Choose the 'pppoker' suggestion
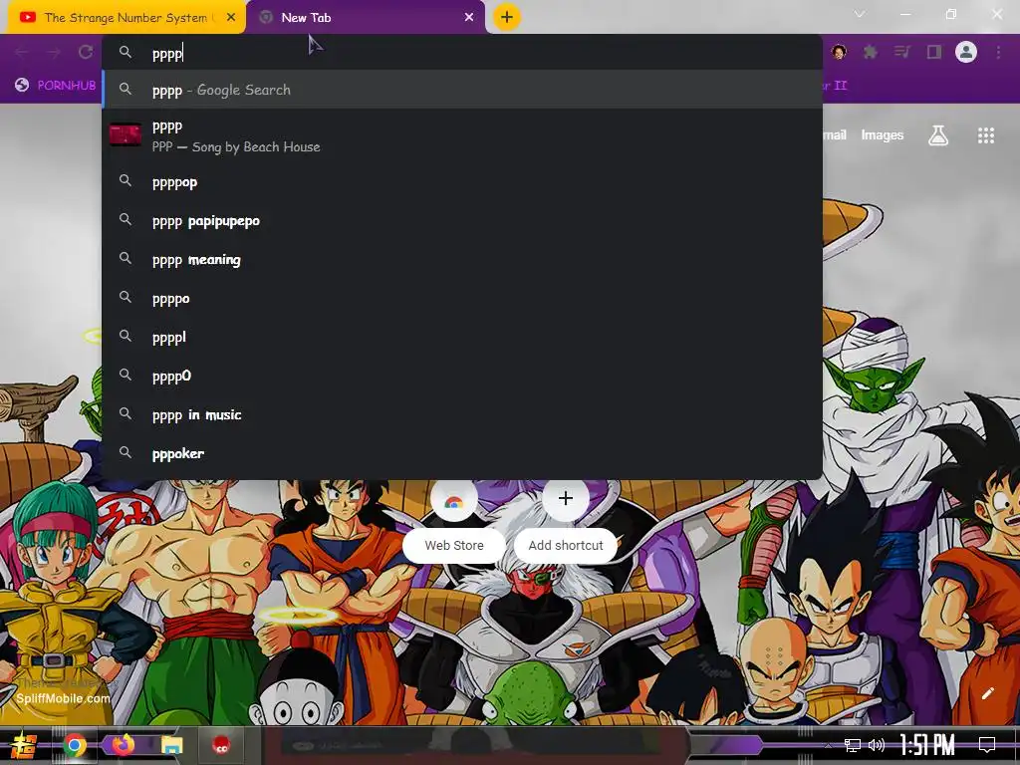1020x765 pixels. pos(462,453)
